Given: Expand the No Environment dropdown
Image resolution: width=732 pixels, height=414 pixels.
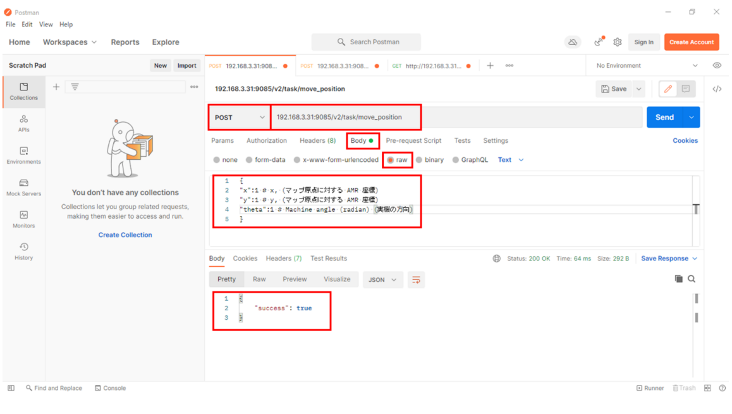Looking at the screenshot, I should click(647, 66).
